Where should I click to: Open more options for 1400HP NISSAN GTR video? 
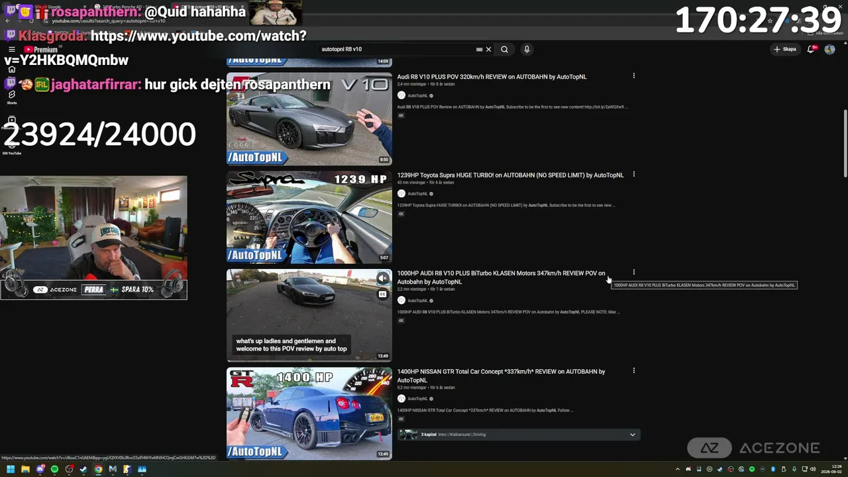[634, 371]
